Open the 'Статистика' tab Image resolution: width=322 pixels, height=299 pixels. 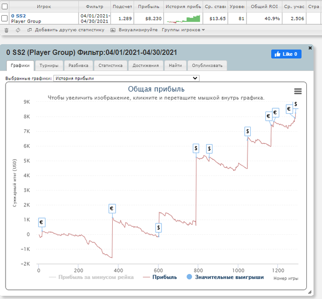(110, 65)
